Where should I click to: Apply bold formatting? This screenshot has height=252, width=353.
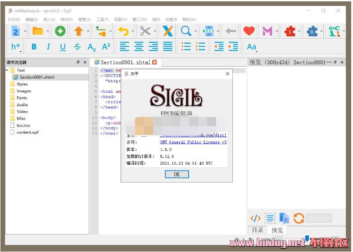34,47
